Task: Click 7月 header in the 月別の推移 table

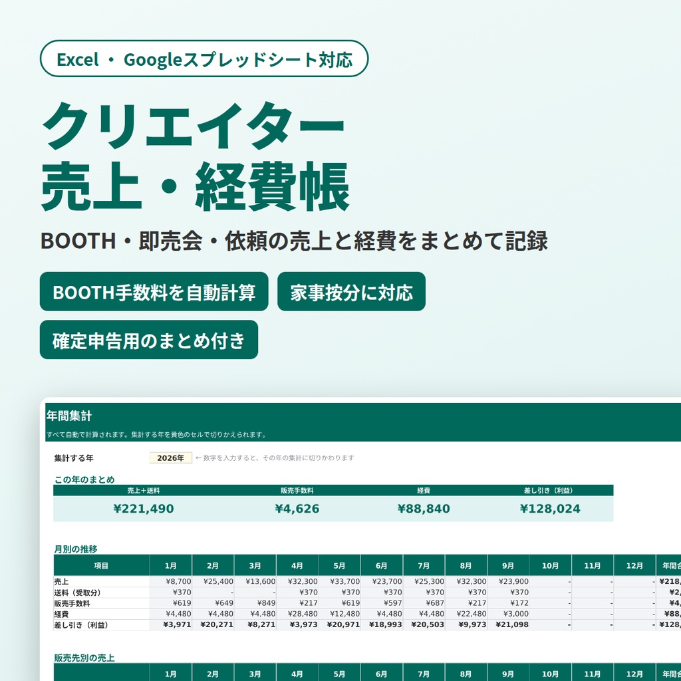Action: point(424,565)
